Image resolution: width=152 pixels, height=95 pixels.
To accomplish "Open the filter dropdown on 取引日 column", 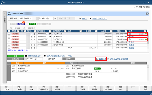I will (x=35, y=31).
